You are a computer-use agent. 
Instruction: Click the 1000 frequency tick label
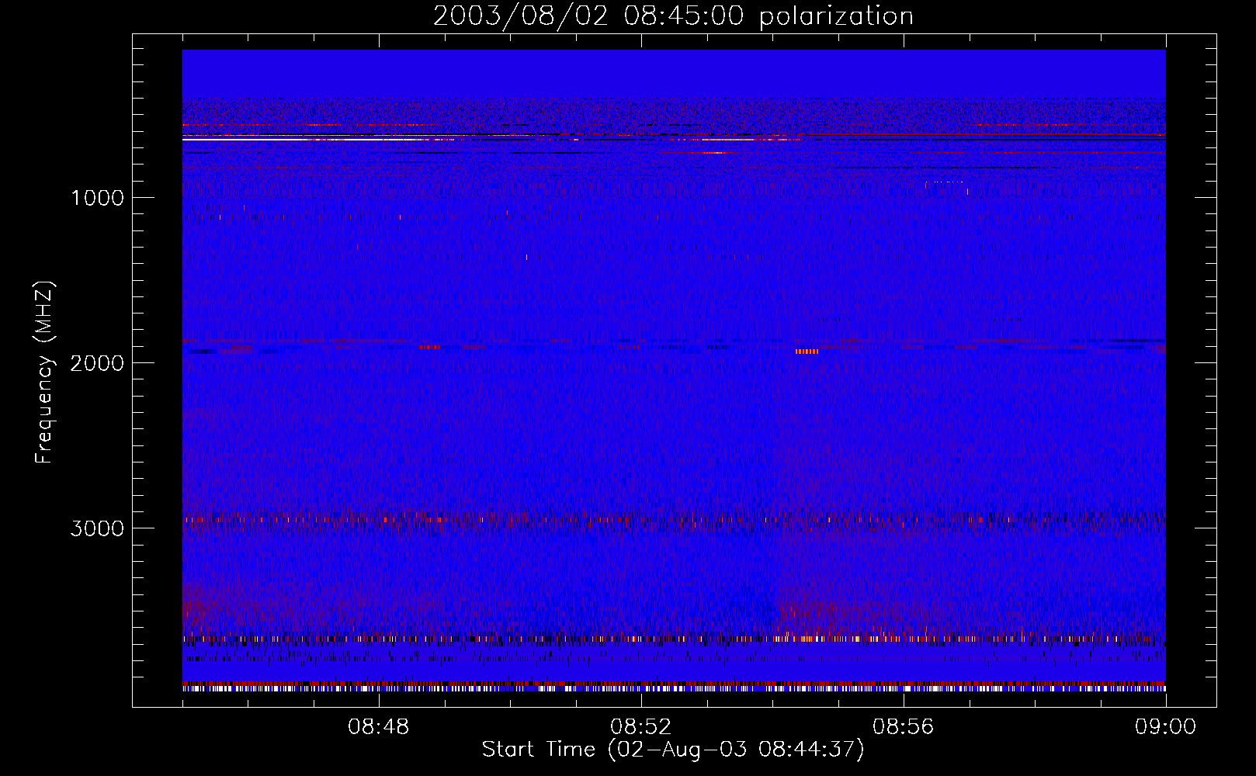97,198
